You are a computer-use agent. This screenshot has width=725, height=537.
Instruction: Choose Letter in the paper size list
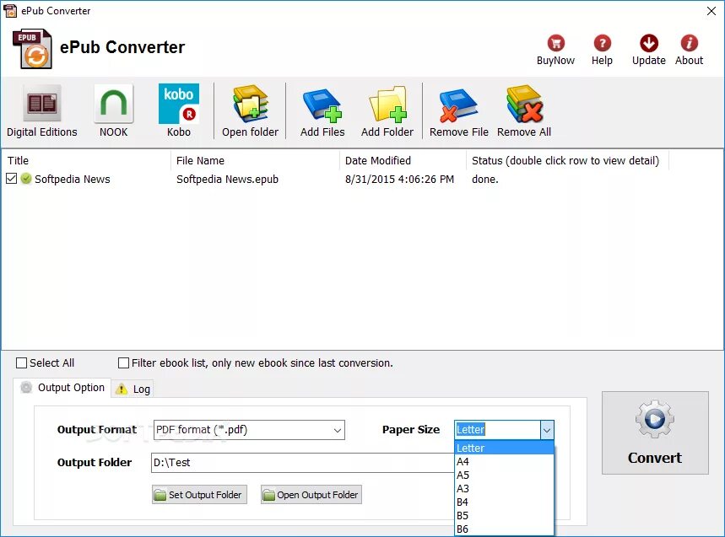coord(504,448)
